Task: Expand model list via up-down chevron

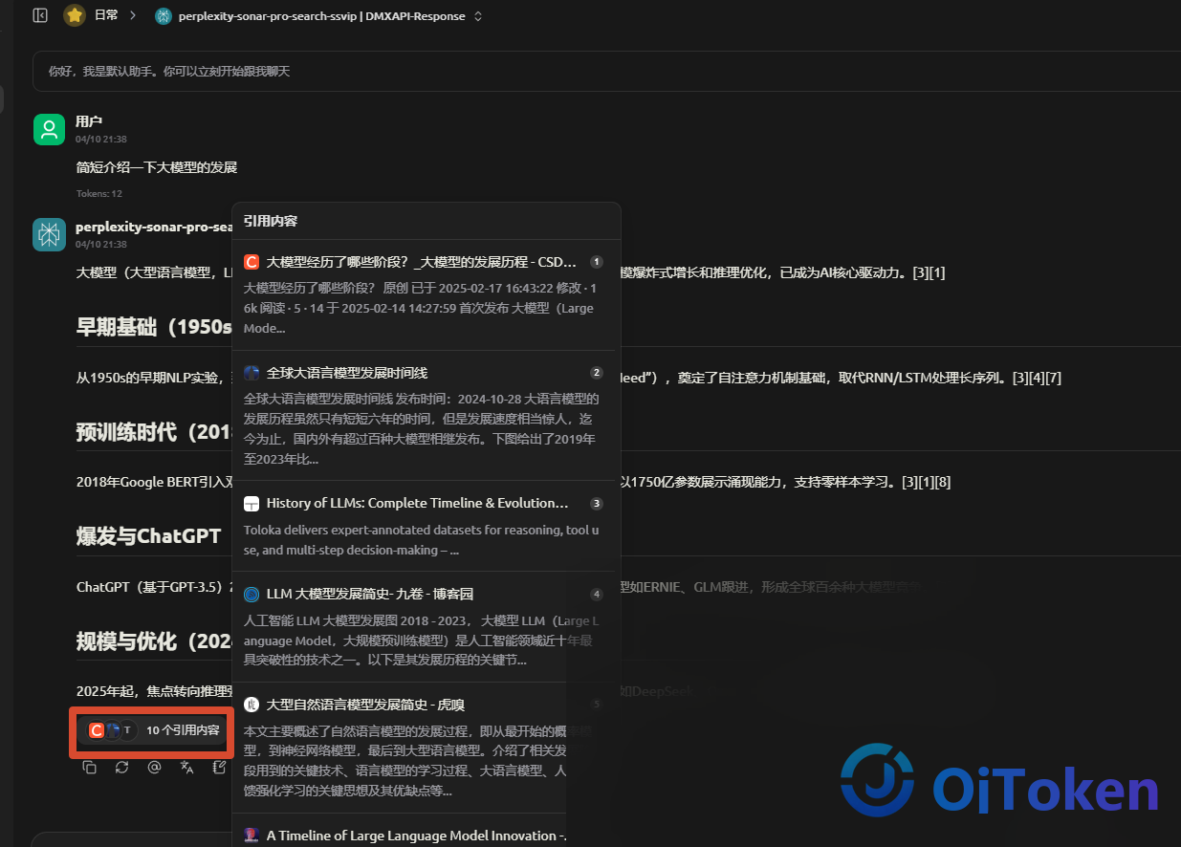Action: pos(478,16)
